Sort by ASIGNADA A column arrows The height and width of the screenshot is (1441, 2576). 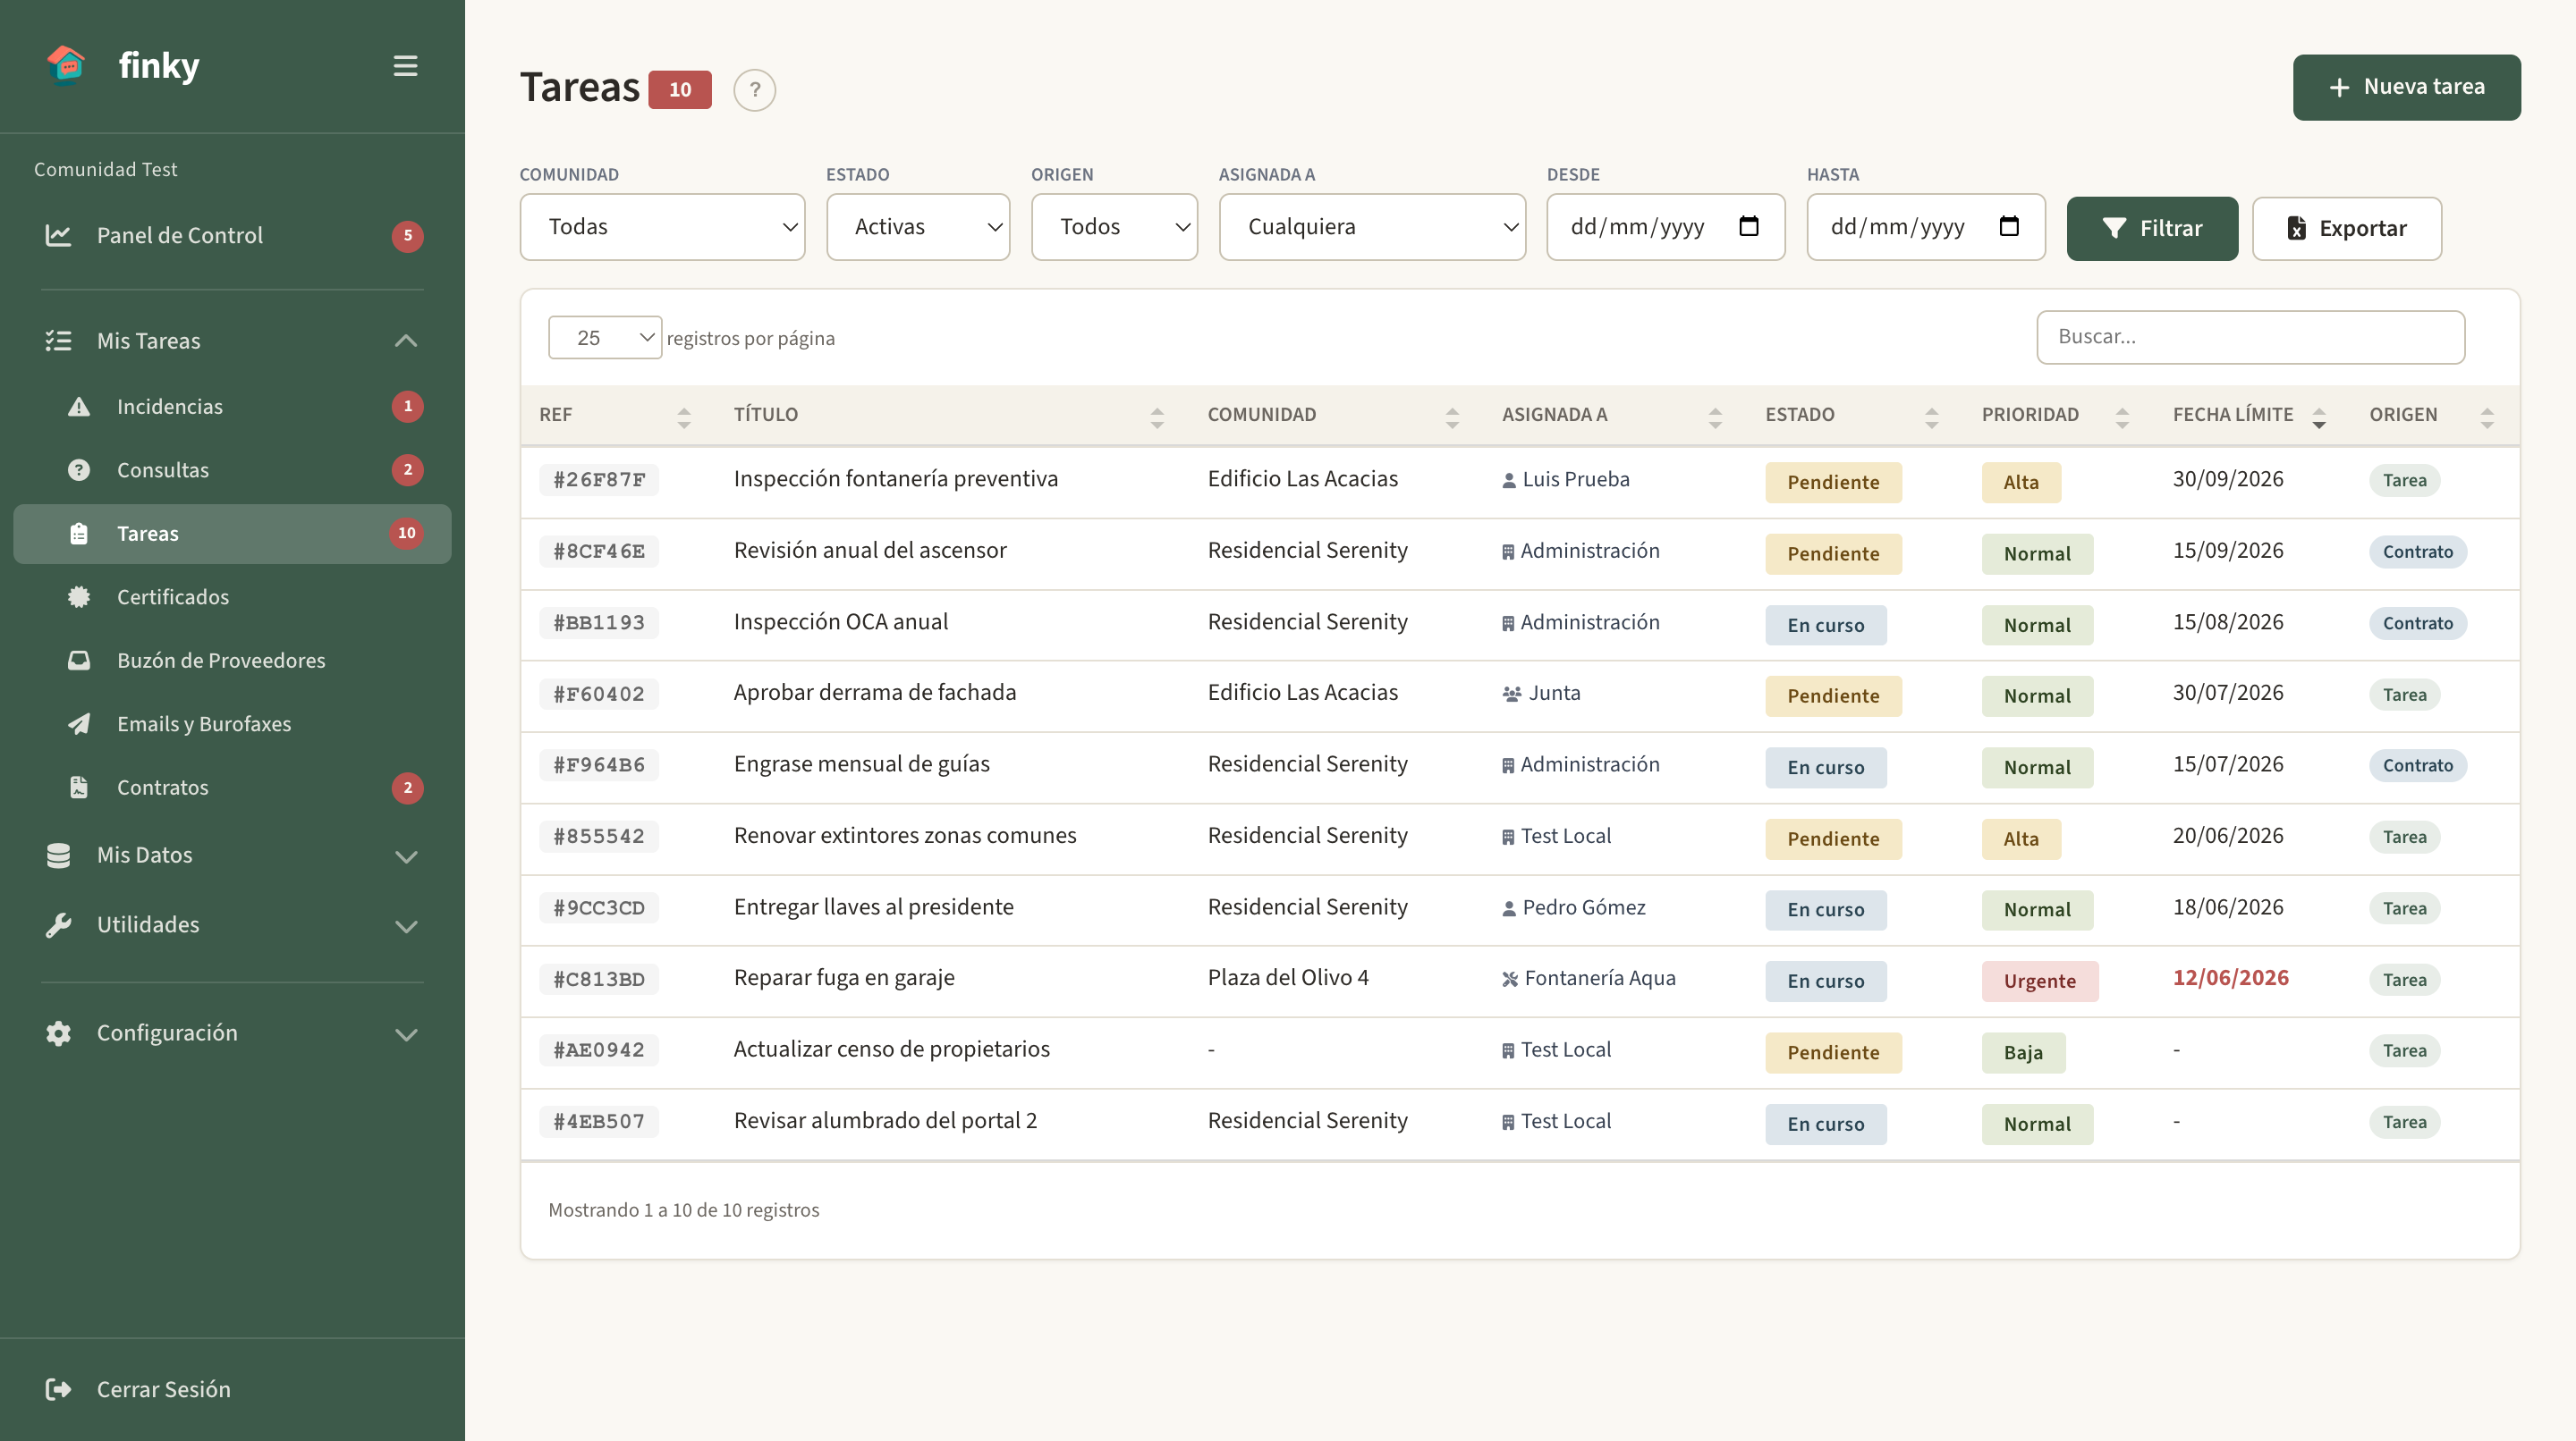click(x=1715, y=417)
